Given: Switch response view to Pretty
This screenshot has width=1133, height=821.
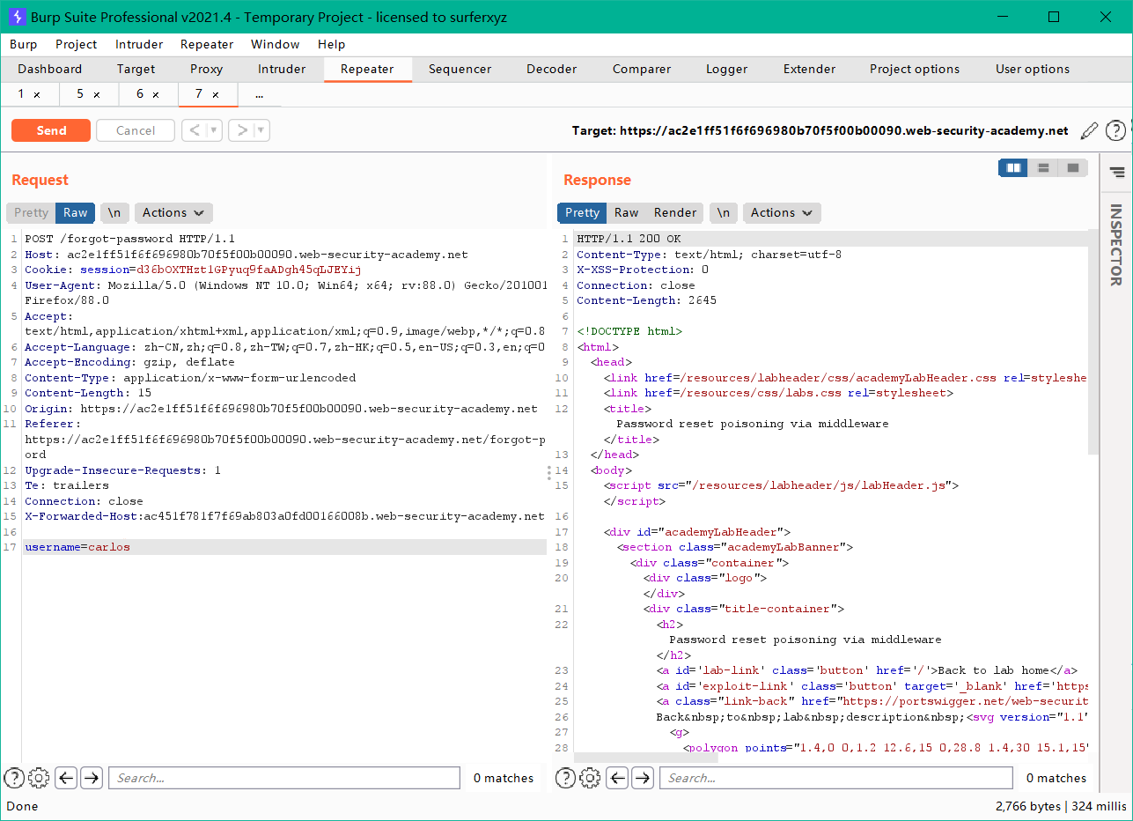Looking at the screenshot, I should point(582,212).
